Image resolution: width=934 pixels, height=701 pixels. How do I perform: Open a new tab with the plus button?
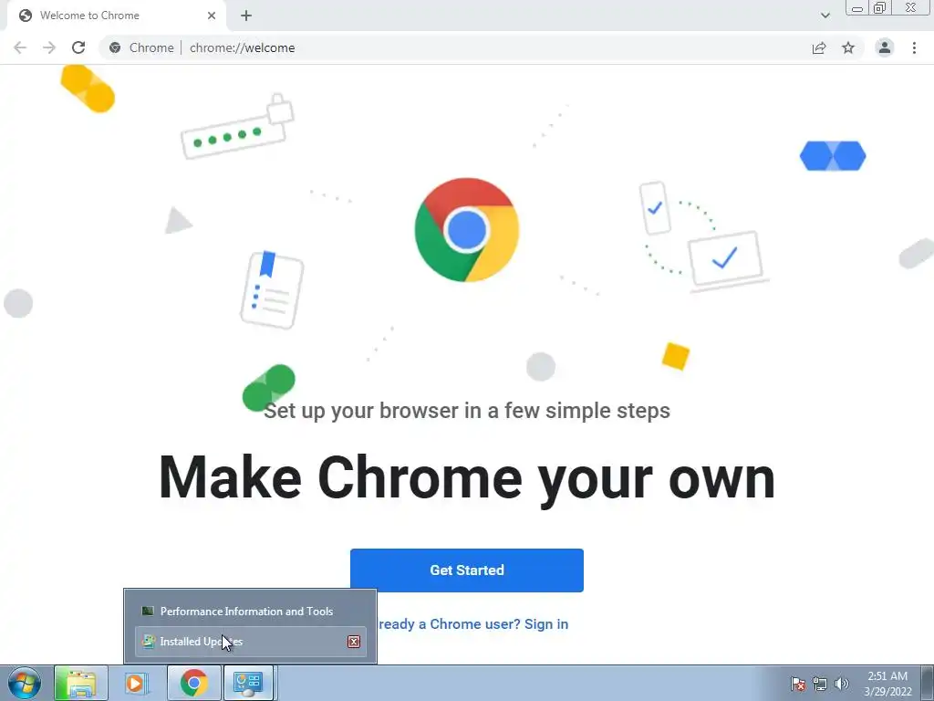coord(246,16)
